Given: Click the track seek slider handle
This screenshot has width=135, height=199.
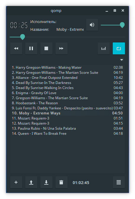Looking at the screenshot, I should click(x=23, y=37).
